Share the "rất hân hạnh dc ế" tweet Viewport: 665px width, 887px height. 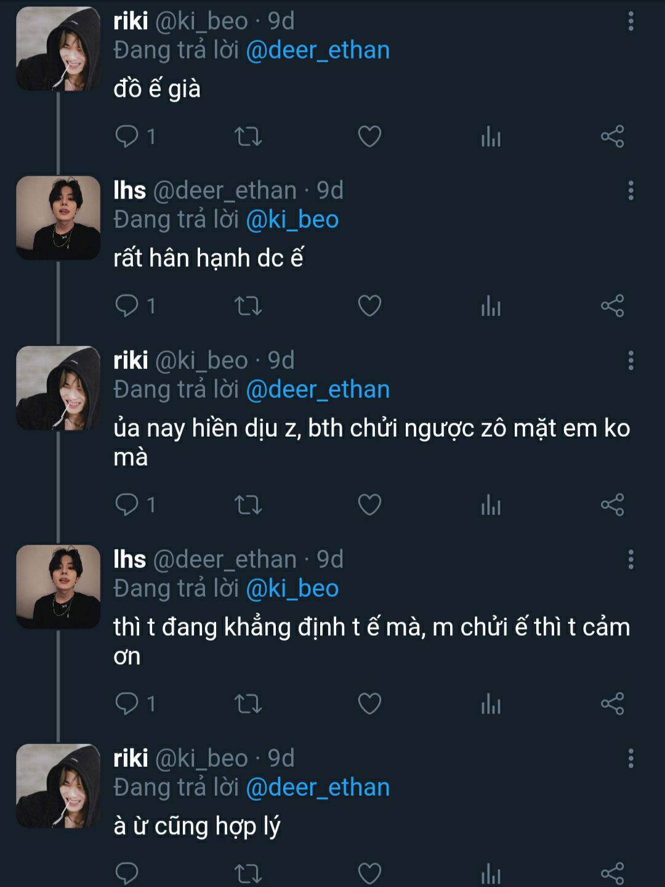click(x=612, y=306)
